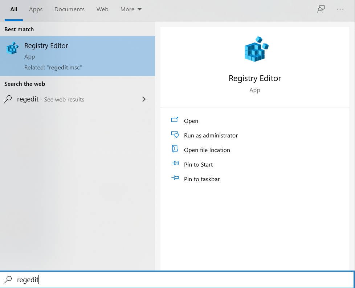Choose Pin to taskbar
The width and height of the screenshot is (355, 288).
pyautogui.click(x=202, y=179)
